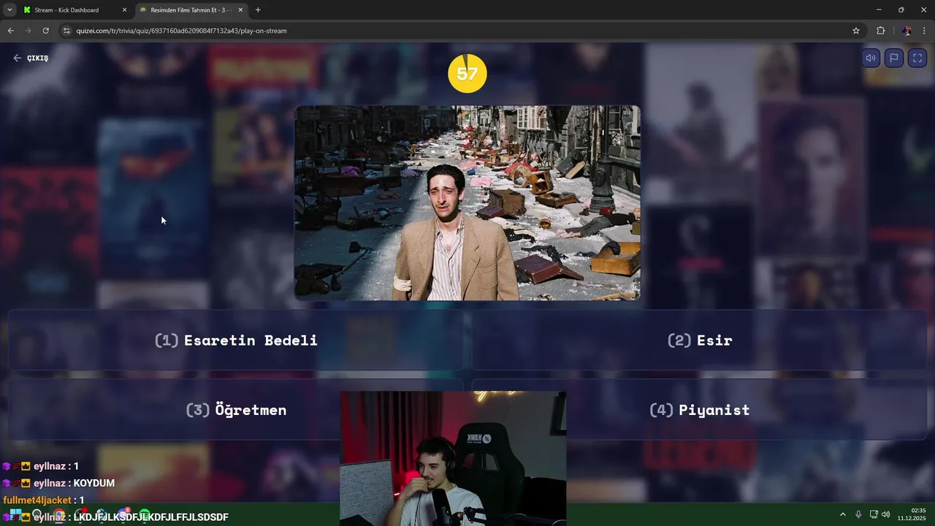Open network settings tray icon
The height and width of the screenshot is (526, 935).
[x=874, y=514]
